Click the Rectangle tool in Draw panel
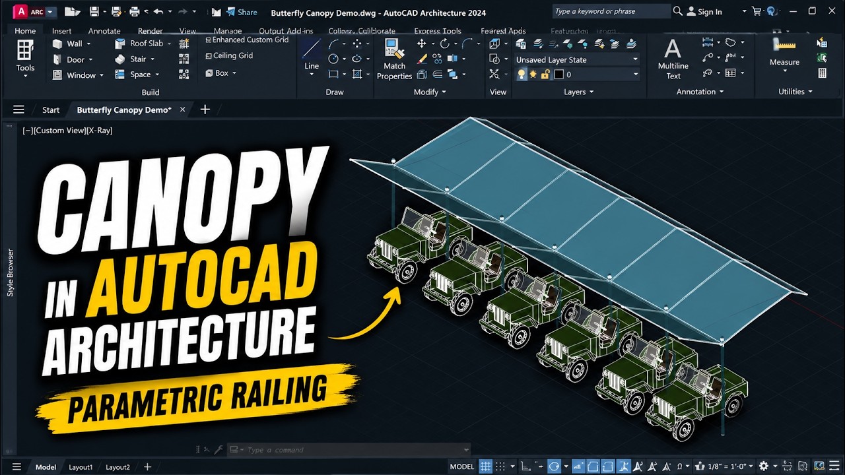 tap(334, 74)
